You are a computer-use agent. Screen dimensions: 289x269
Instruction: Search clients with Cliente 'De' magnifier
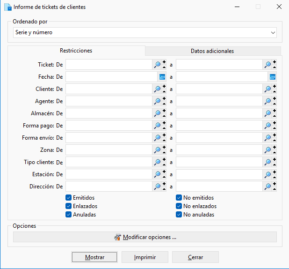click(157, 89)
